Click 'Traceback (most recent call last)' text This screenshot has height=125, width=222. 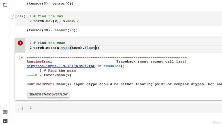151,61
